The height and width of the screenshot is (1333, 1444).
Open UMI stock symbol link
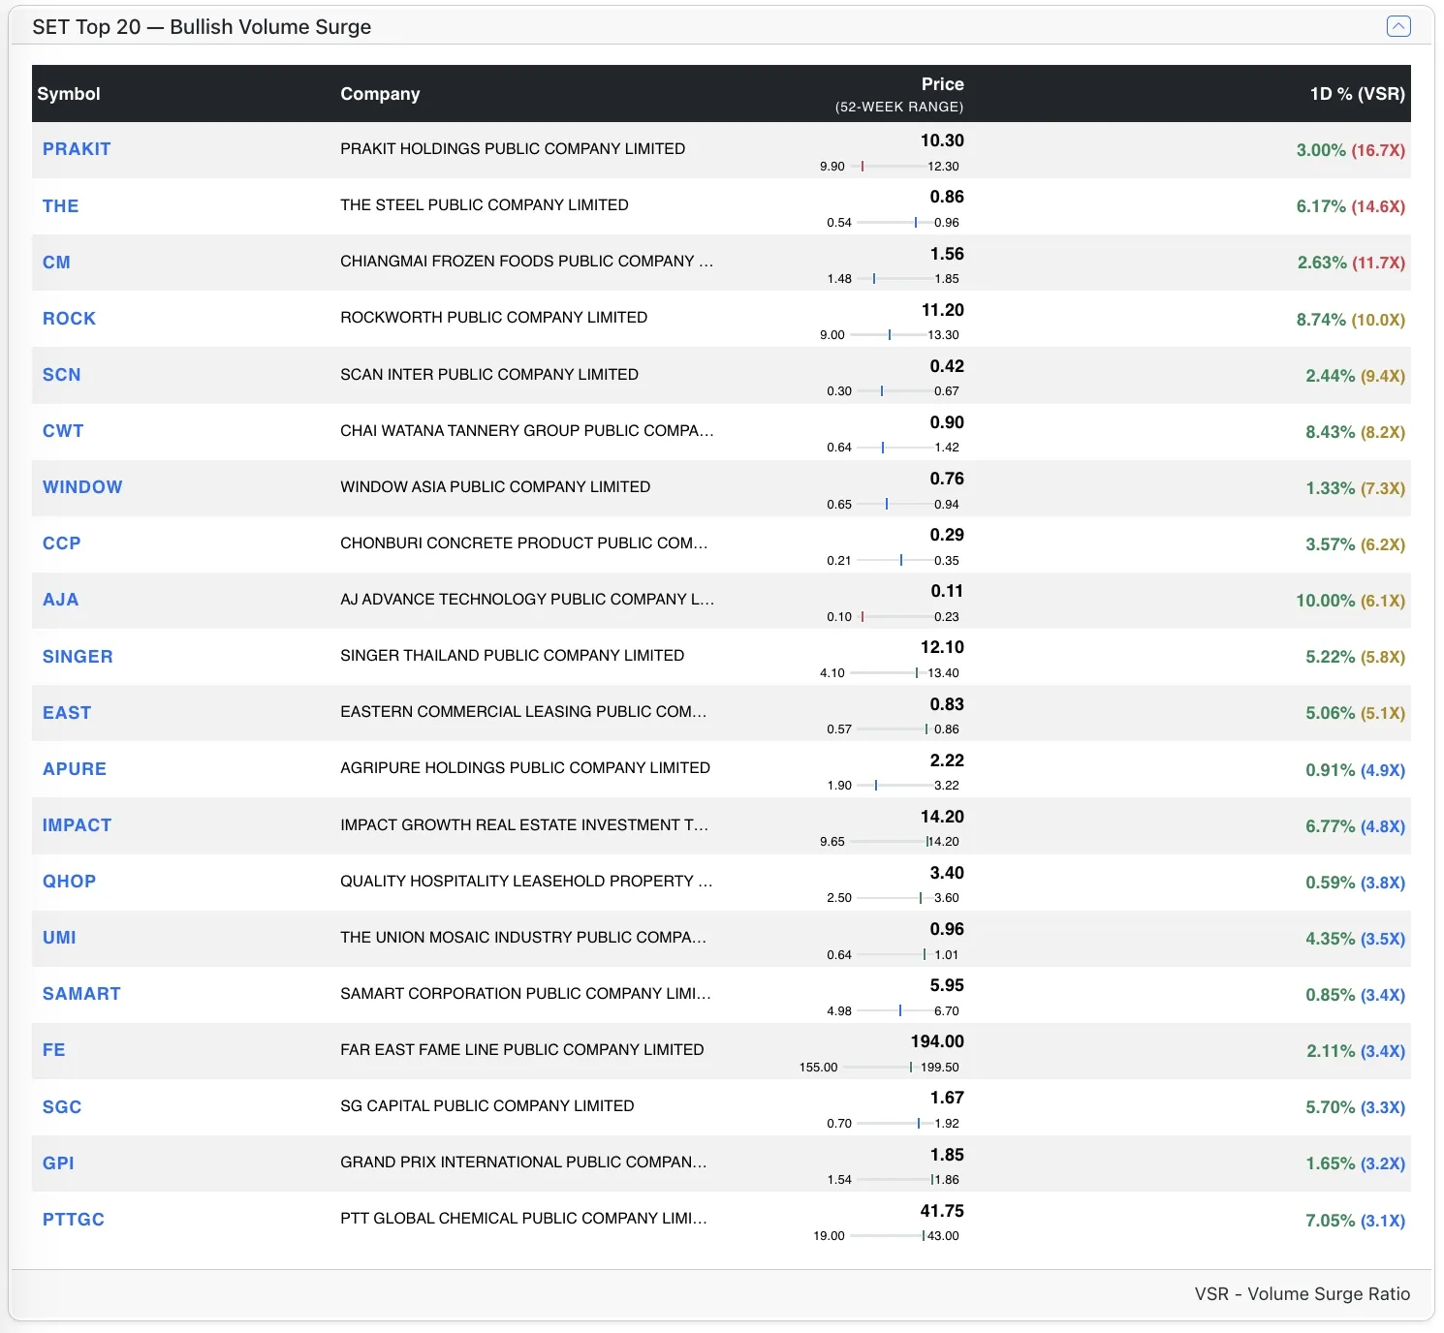click(x=59, y=937)
